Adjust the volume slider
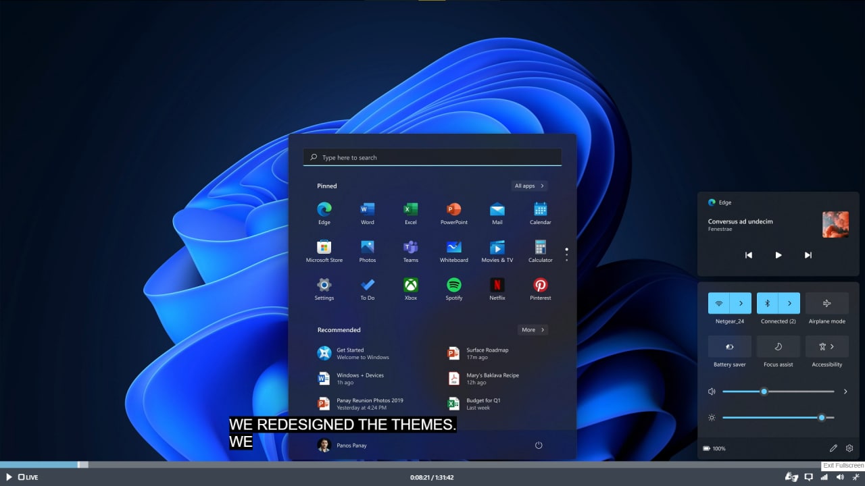The image size is (865, 486). click(x=778, y=391)
